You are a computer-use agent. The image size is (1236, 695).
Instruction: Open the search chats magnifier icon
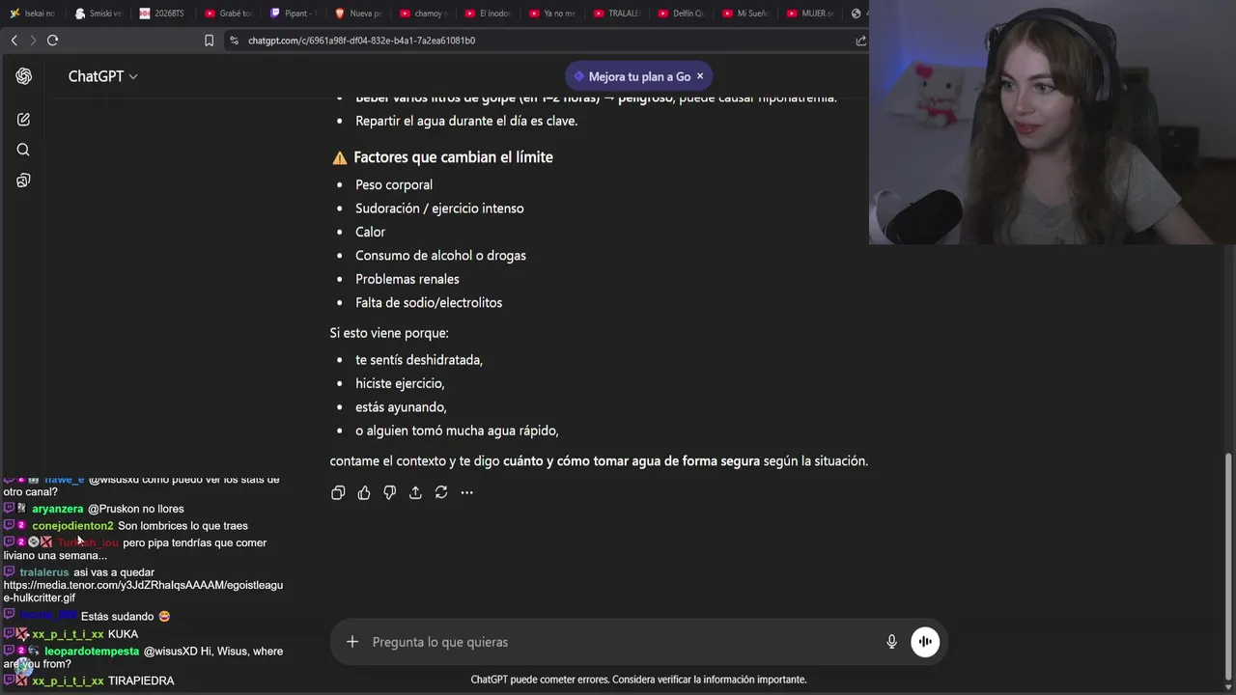(23, 150)
